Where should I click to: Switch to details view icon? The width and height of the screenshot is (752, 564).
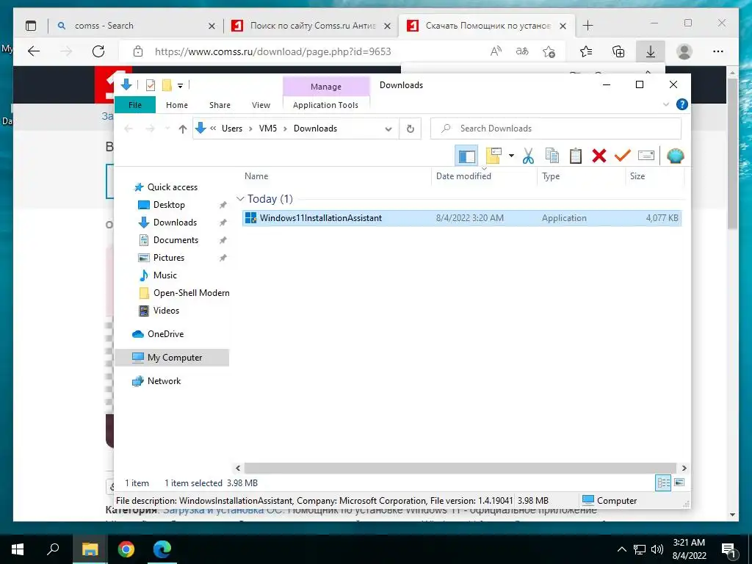(663, 483)
